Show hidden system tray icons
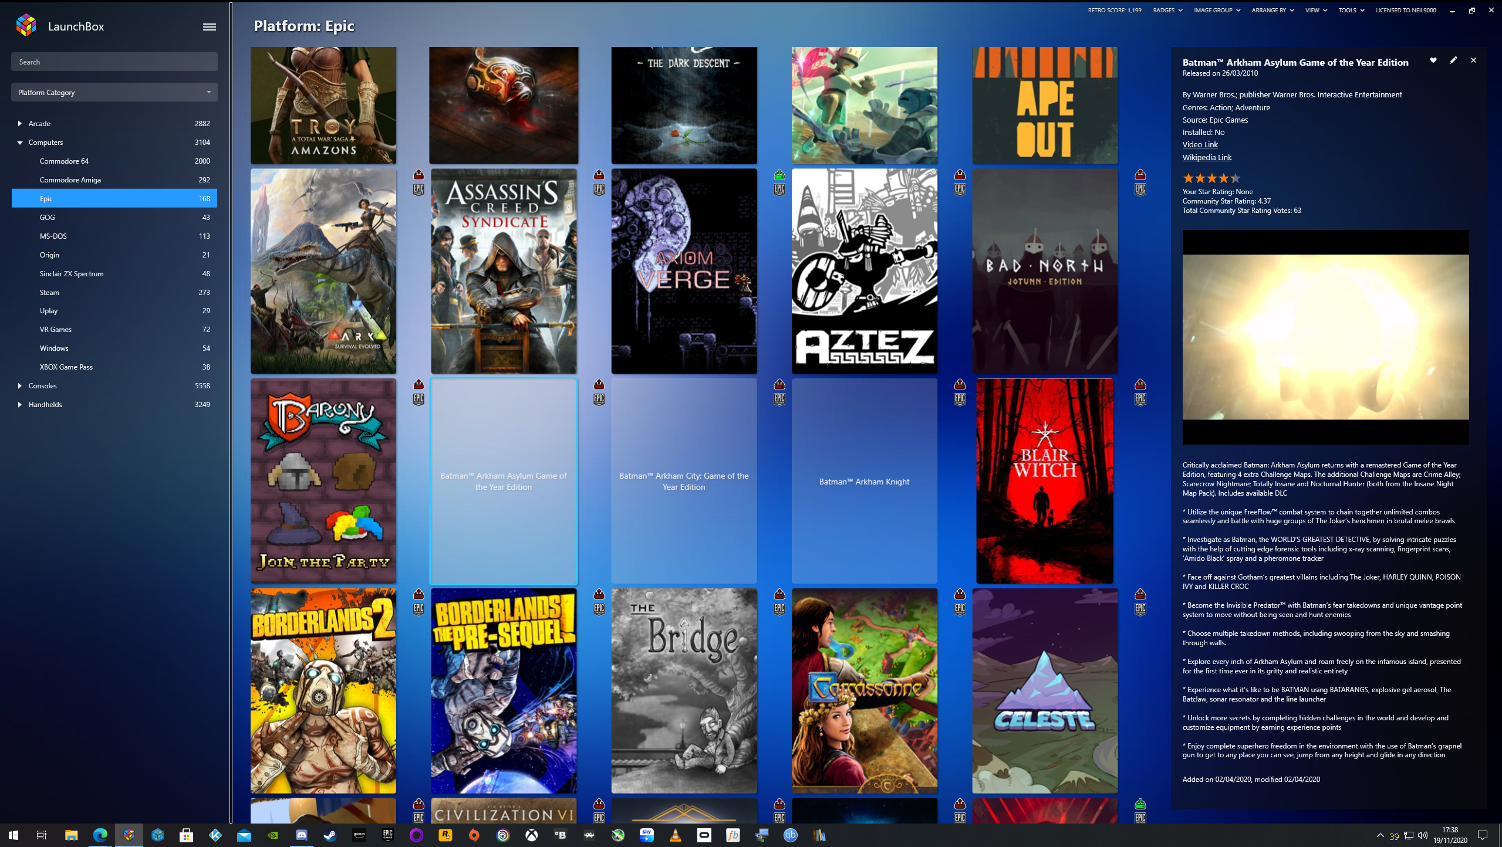Screen dimensions: 1502x847 (x=1380, y=835)
